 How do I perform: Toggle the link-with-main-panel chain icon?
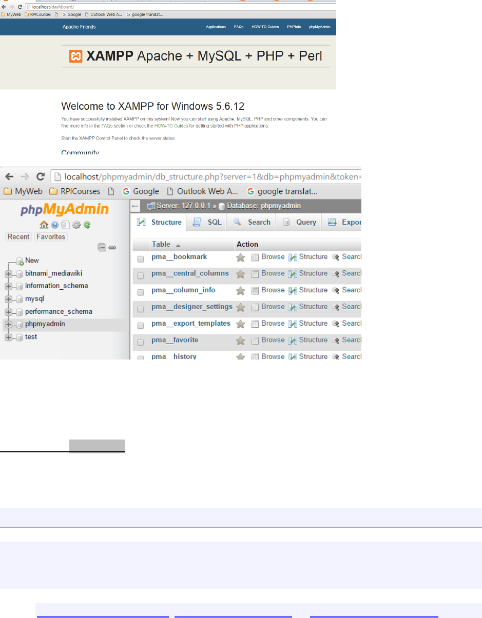coord(112,247)
